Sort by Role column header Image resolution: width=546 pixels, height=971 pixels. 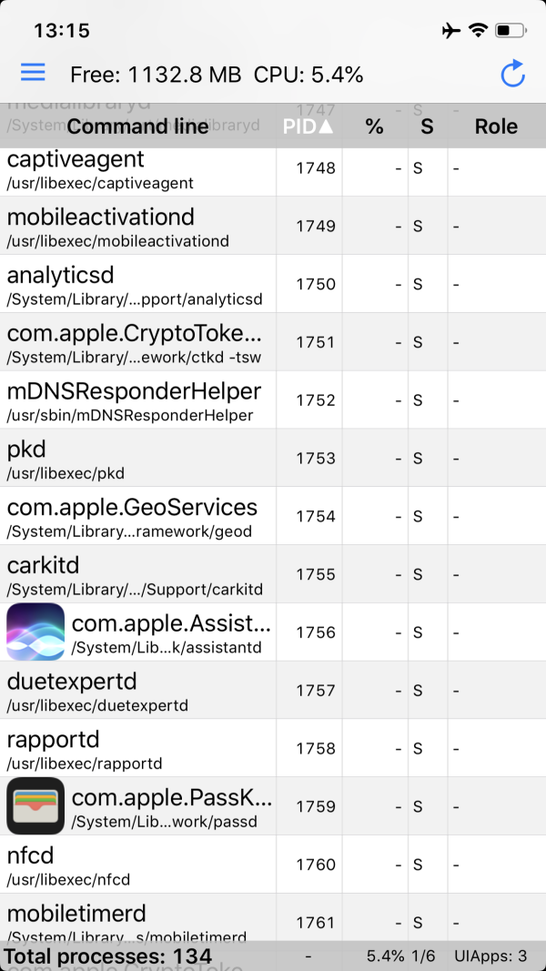pos(496,126)
